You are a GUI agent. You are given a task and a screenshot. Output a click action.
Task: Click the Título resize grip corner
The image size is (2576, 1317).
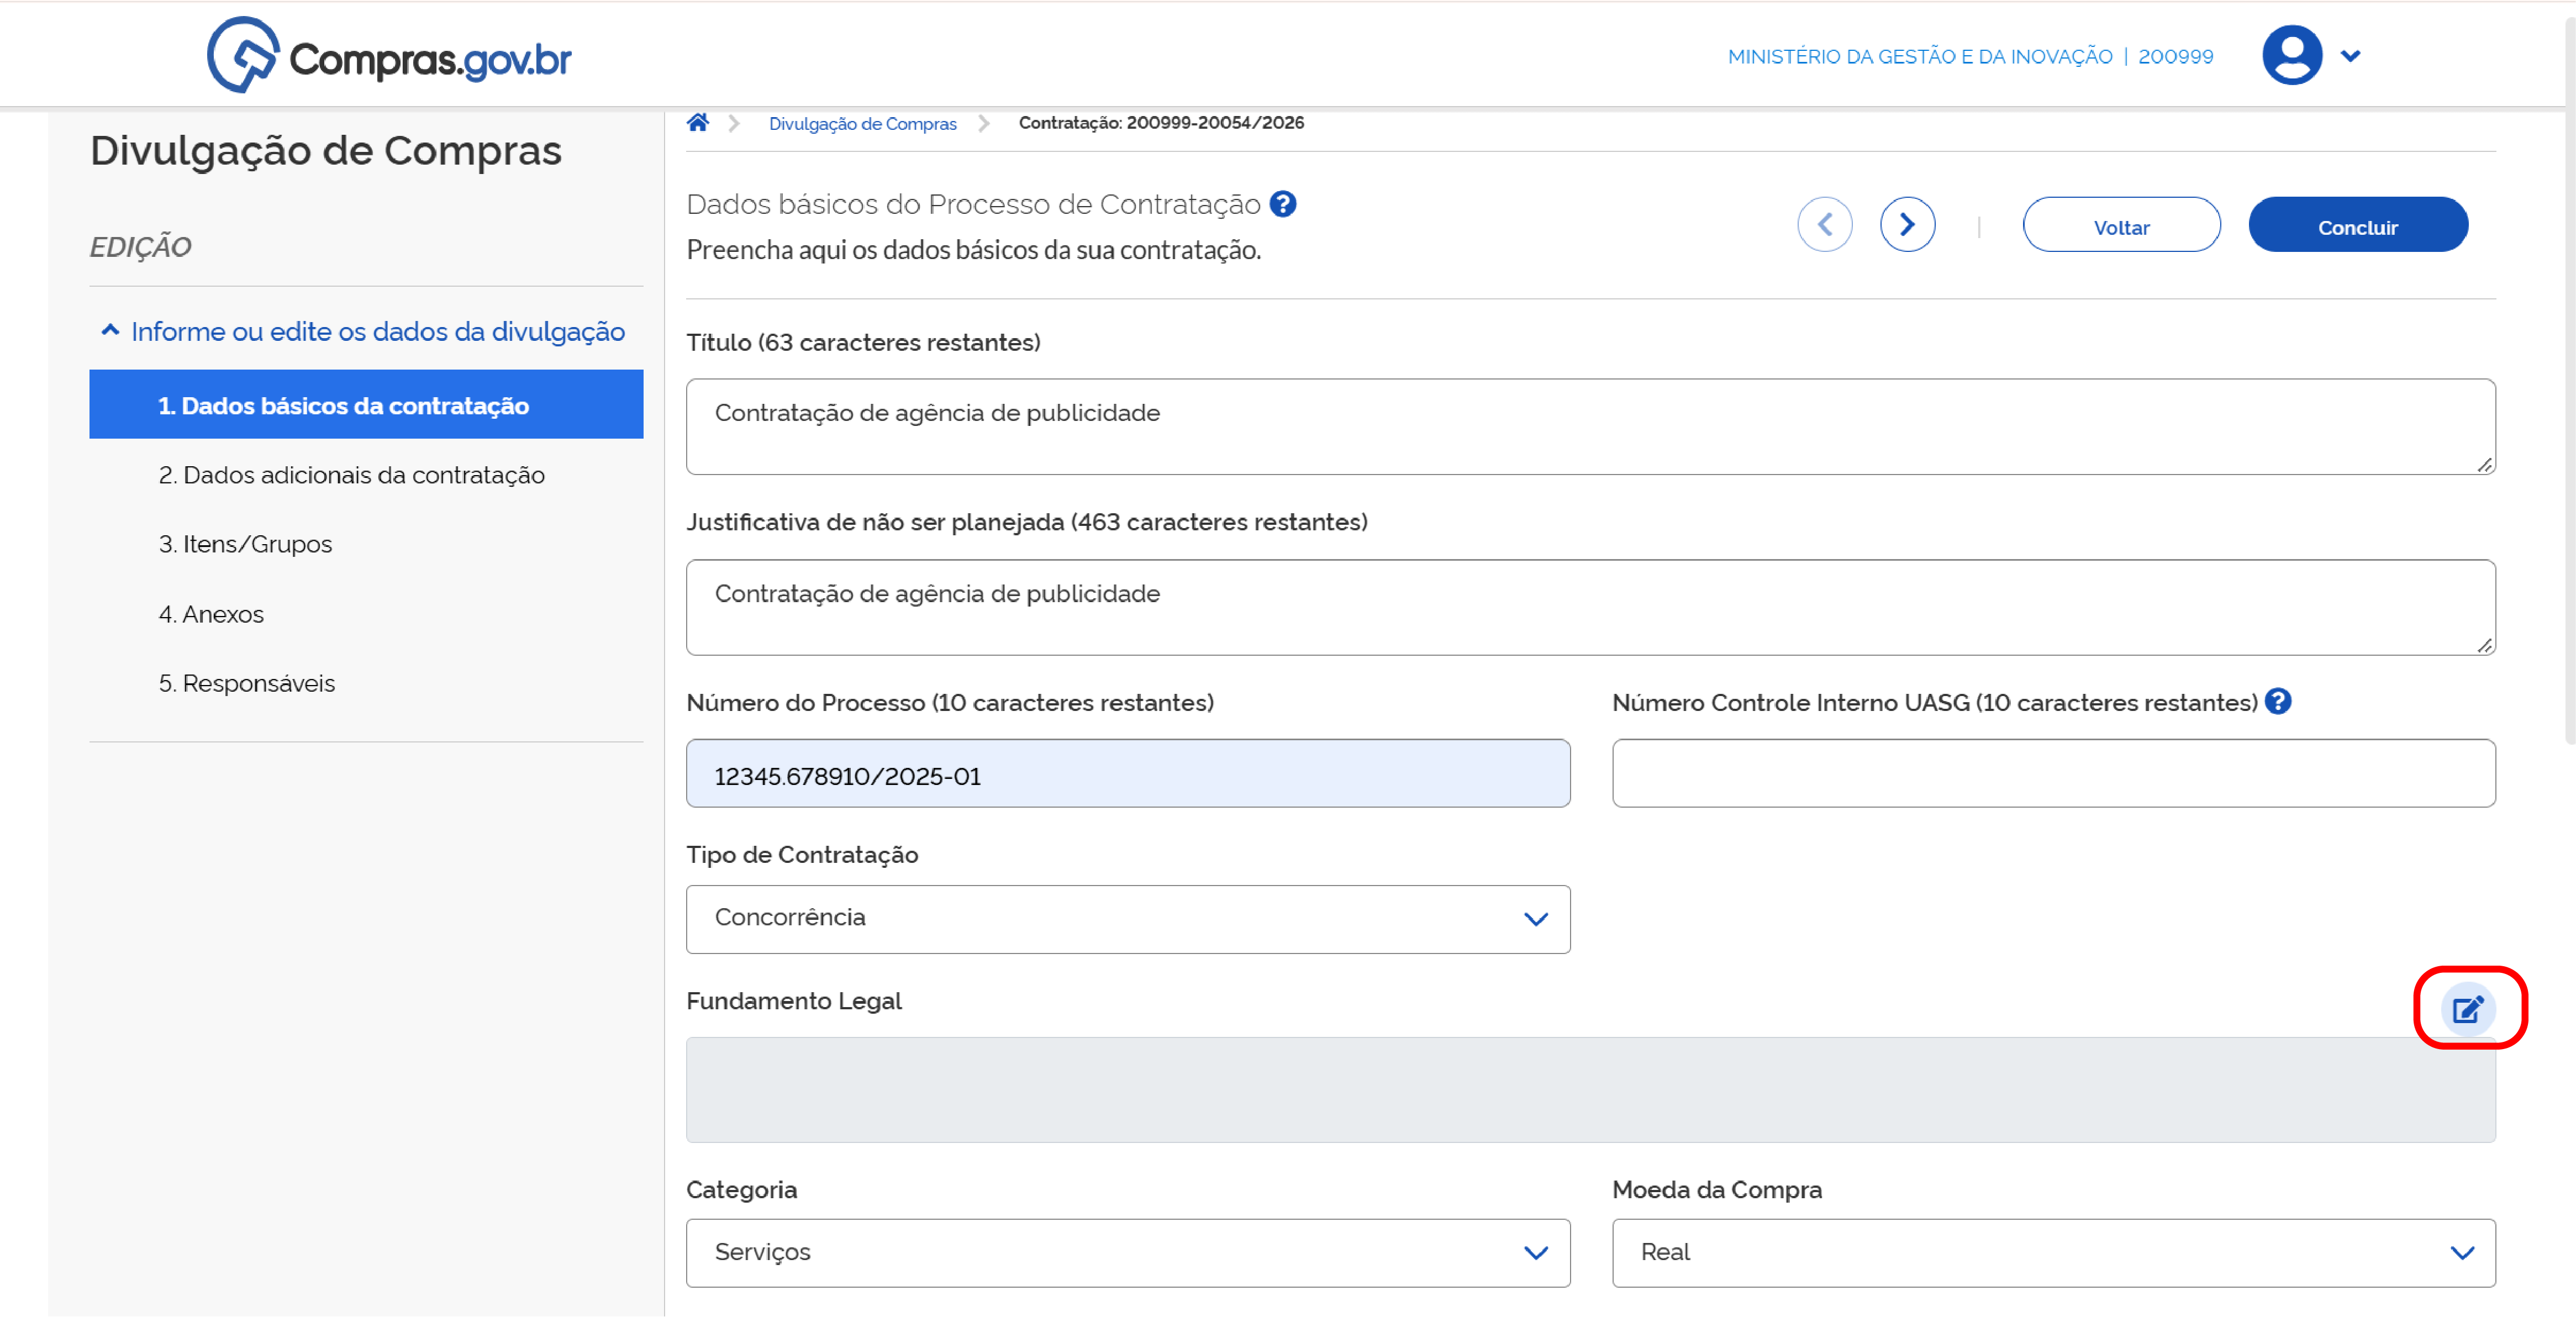2485,465
